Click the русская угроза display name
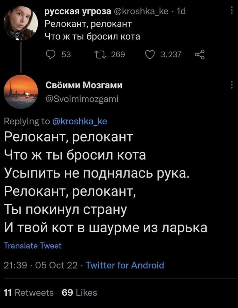238x308 pixels. tap(78, 13)
